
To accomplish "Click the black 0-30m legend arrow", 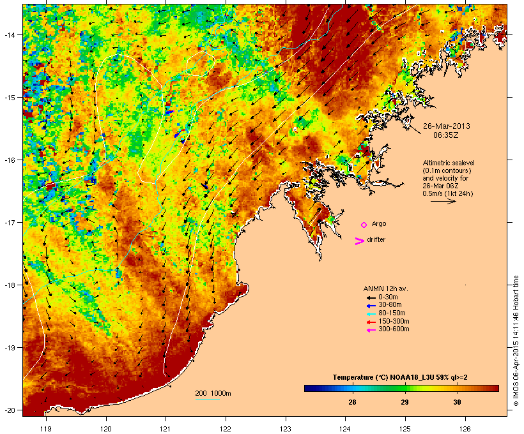I will point(371,297).
